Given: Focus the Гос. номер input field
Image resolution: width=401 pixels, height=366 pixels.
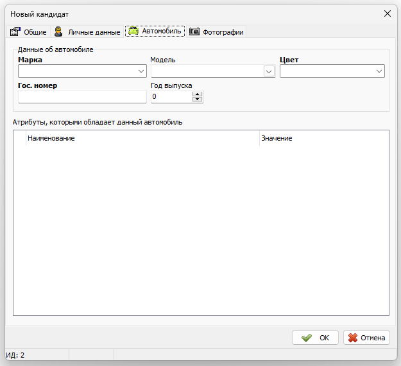Looking at the screenshot, I should (x=82, y=97).
